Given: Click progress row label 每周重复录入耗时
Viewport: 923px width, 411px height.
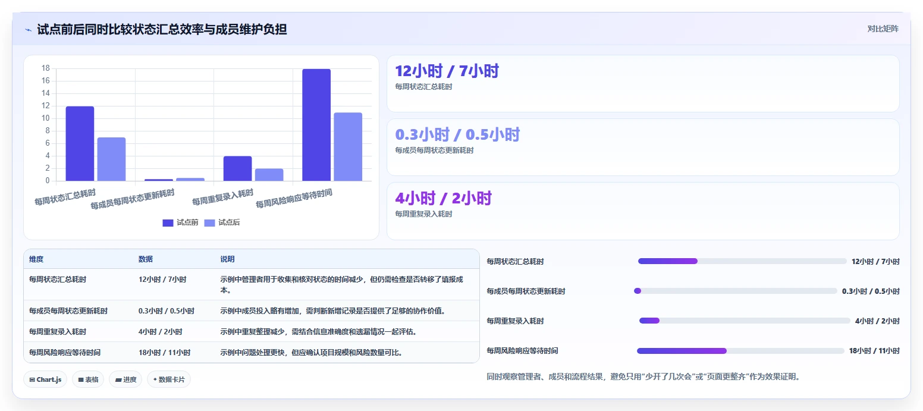Looking at the screenshot, I should [515, 321].
